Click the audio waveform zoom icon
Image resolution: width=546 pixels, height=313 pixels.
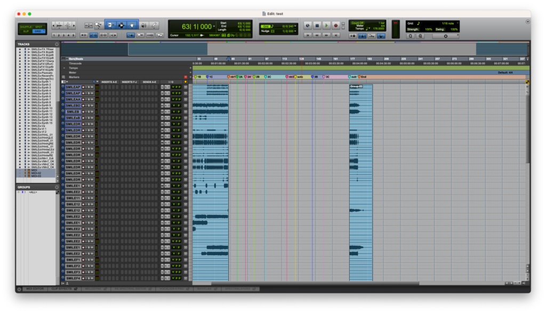[59, 25]
